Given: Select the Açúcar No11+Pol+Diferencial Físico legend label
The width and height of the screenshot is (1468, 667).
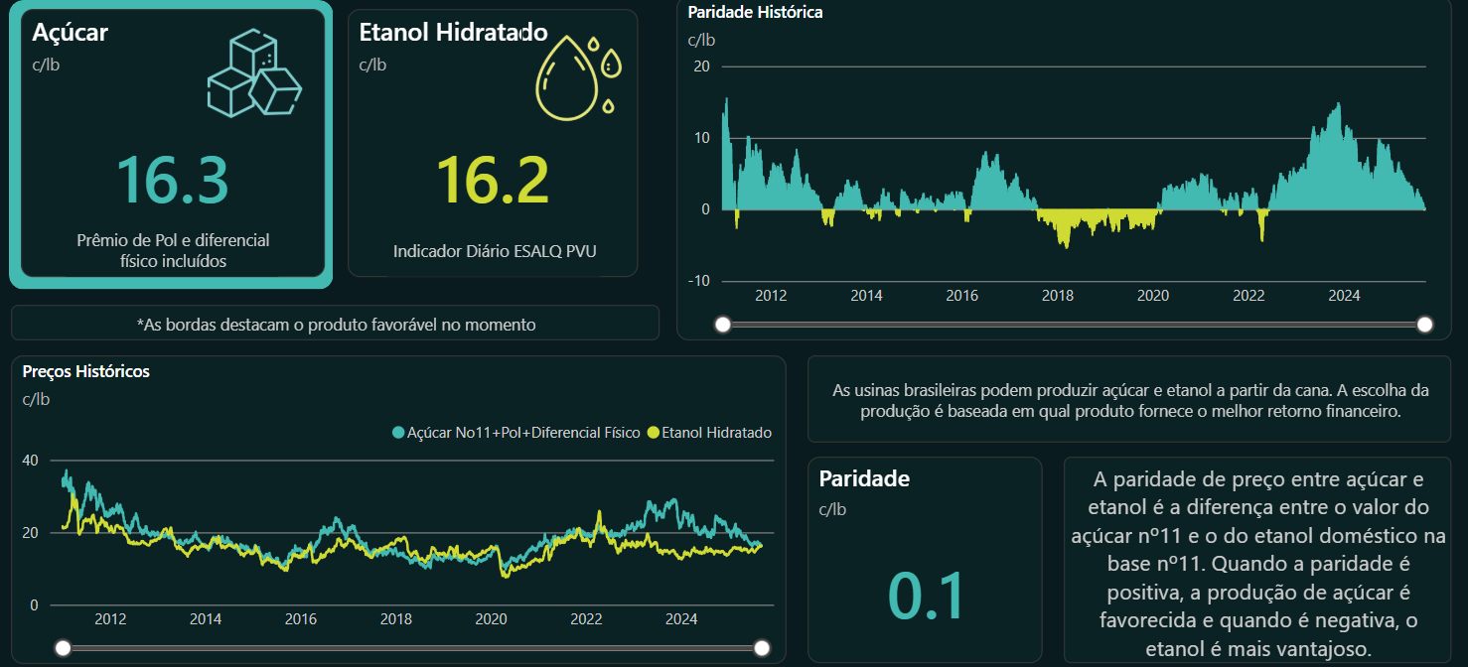Looking at the screenshot, I should [x=523, y=433].
